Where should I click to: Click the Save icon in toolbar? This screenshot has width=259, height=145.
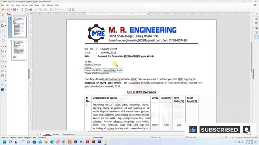[15, 10]
